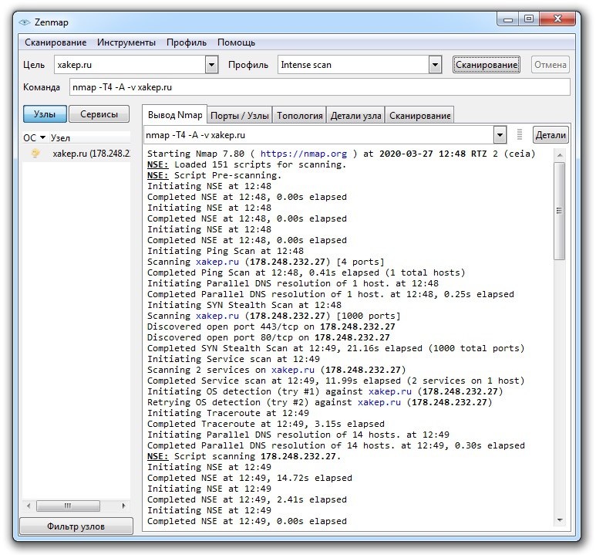The height and width of the screenshot is (555, 596).
Task: Click the Детали details button
Action: click(x=551, y=135)
